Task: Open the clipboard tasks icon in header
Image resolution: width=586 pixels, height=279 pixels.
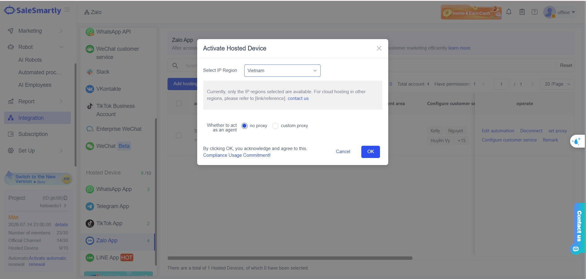Action: click(522, 12)
